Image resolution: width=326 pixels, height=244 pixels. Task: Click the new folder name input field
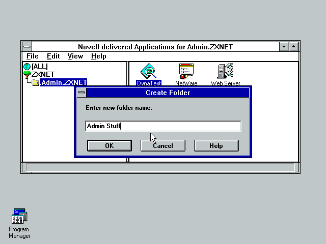(163, 126)
